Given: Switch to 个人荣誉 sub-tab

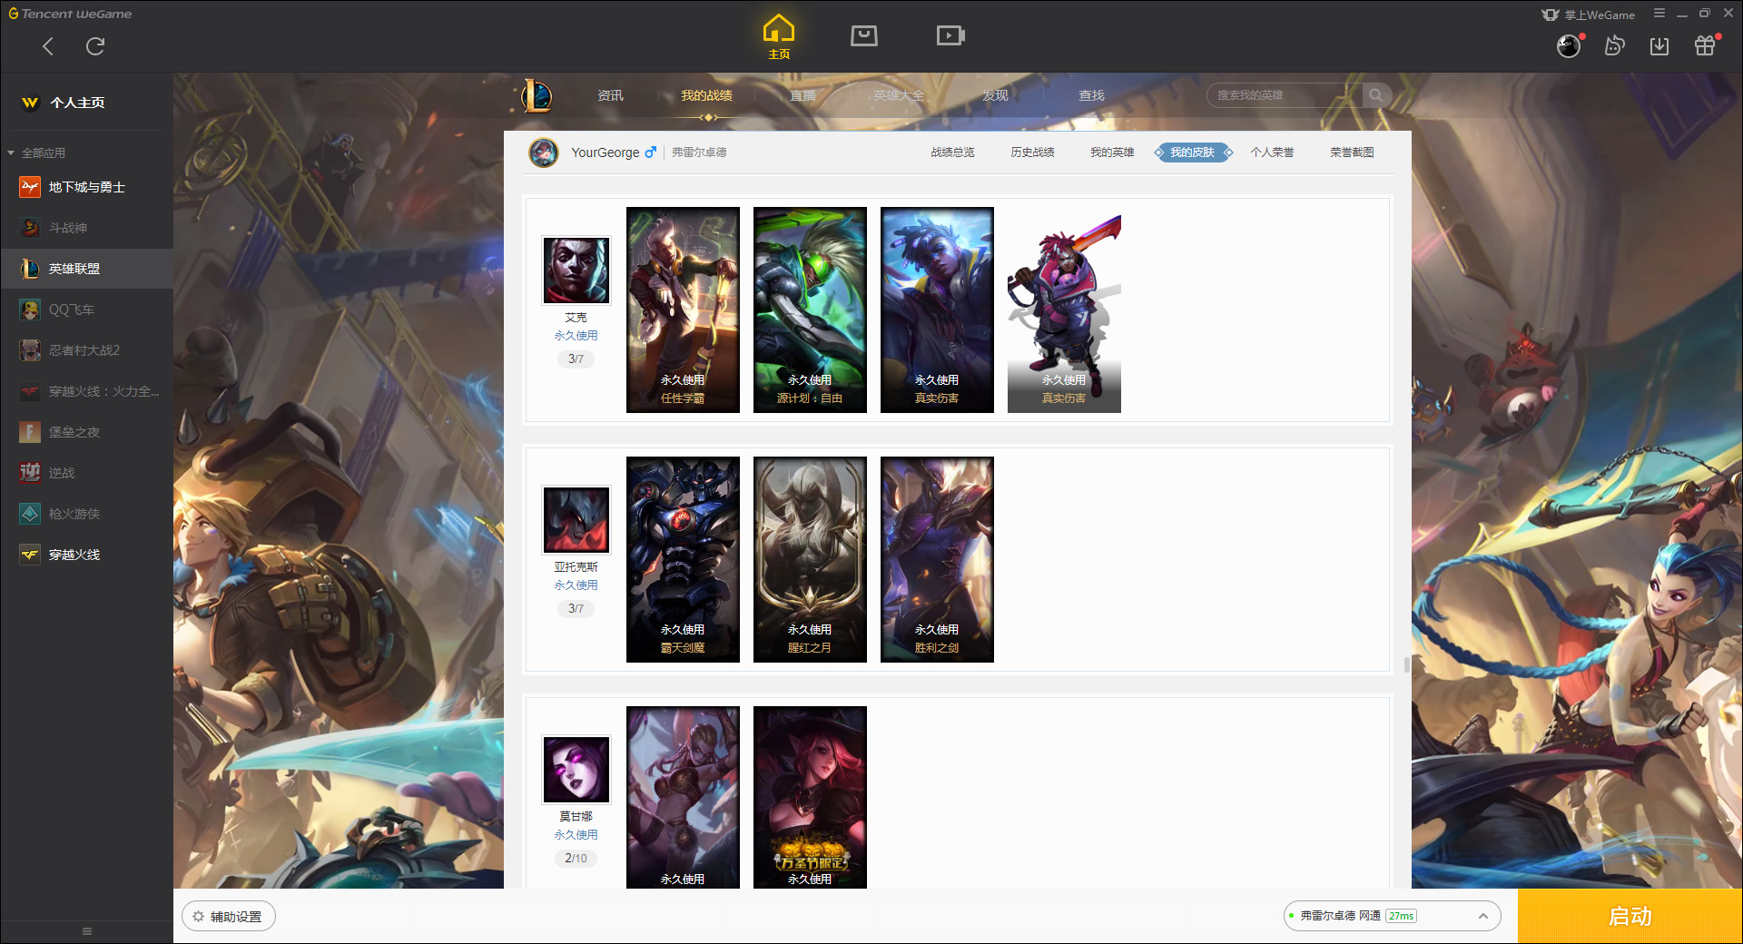Looking at the screenshot, I should click(1272, 152).
